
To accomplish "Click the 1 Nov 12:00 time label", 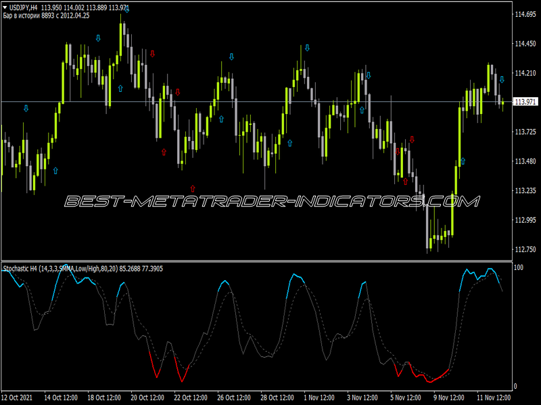I will pyautogui.click(x=319, y=398).
